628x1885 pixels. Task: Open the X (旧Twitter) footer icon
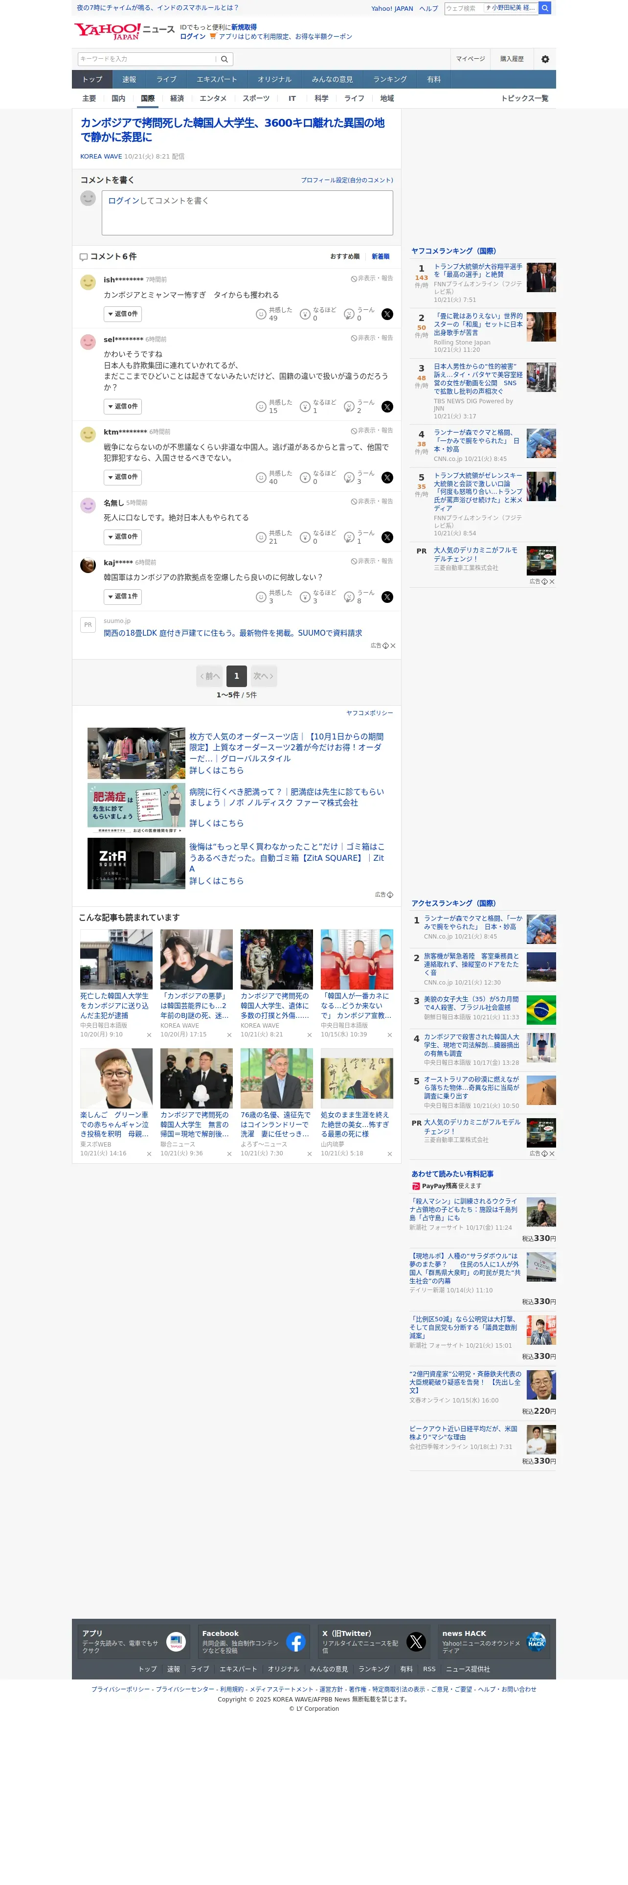click(416, 1641)
